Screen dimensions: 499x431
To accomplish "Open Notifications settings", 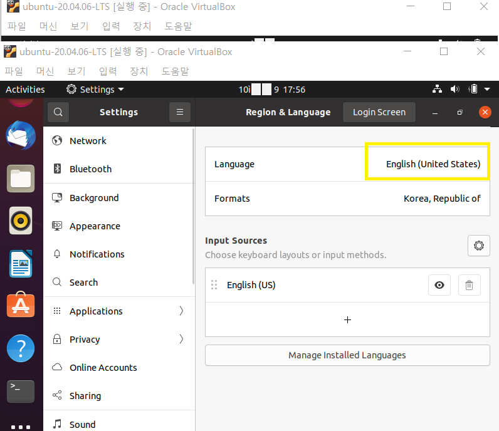I will [118, 254].
